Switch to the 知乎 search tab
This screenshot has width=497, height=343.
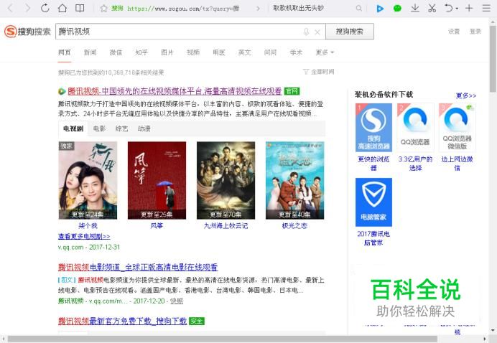click(141, 52)
